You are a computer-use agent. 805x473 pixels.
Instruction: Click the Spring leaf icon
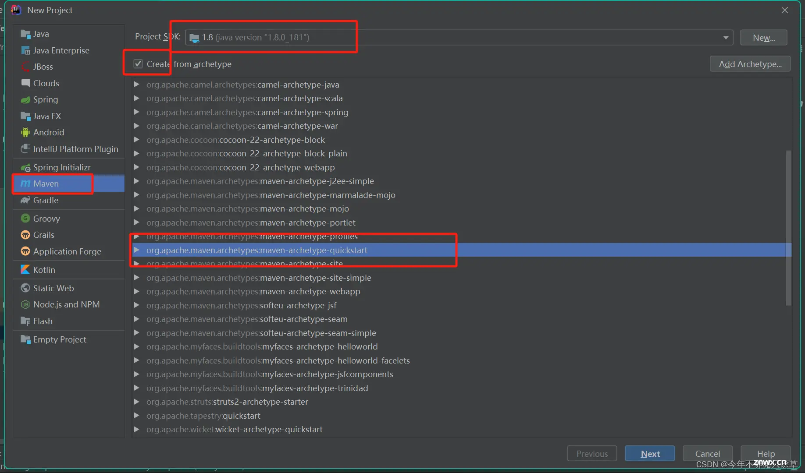click(x=25, y=100)
